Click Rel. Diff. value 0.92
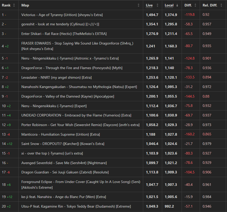Screen dimensions: 227x212 (206, 14)
